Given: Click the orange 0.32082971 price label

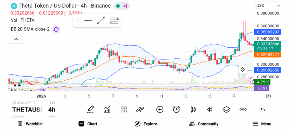Looking at the screenshot, I should (x=267, y=54).
